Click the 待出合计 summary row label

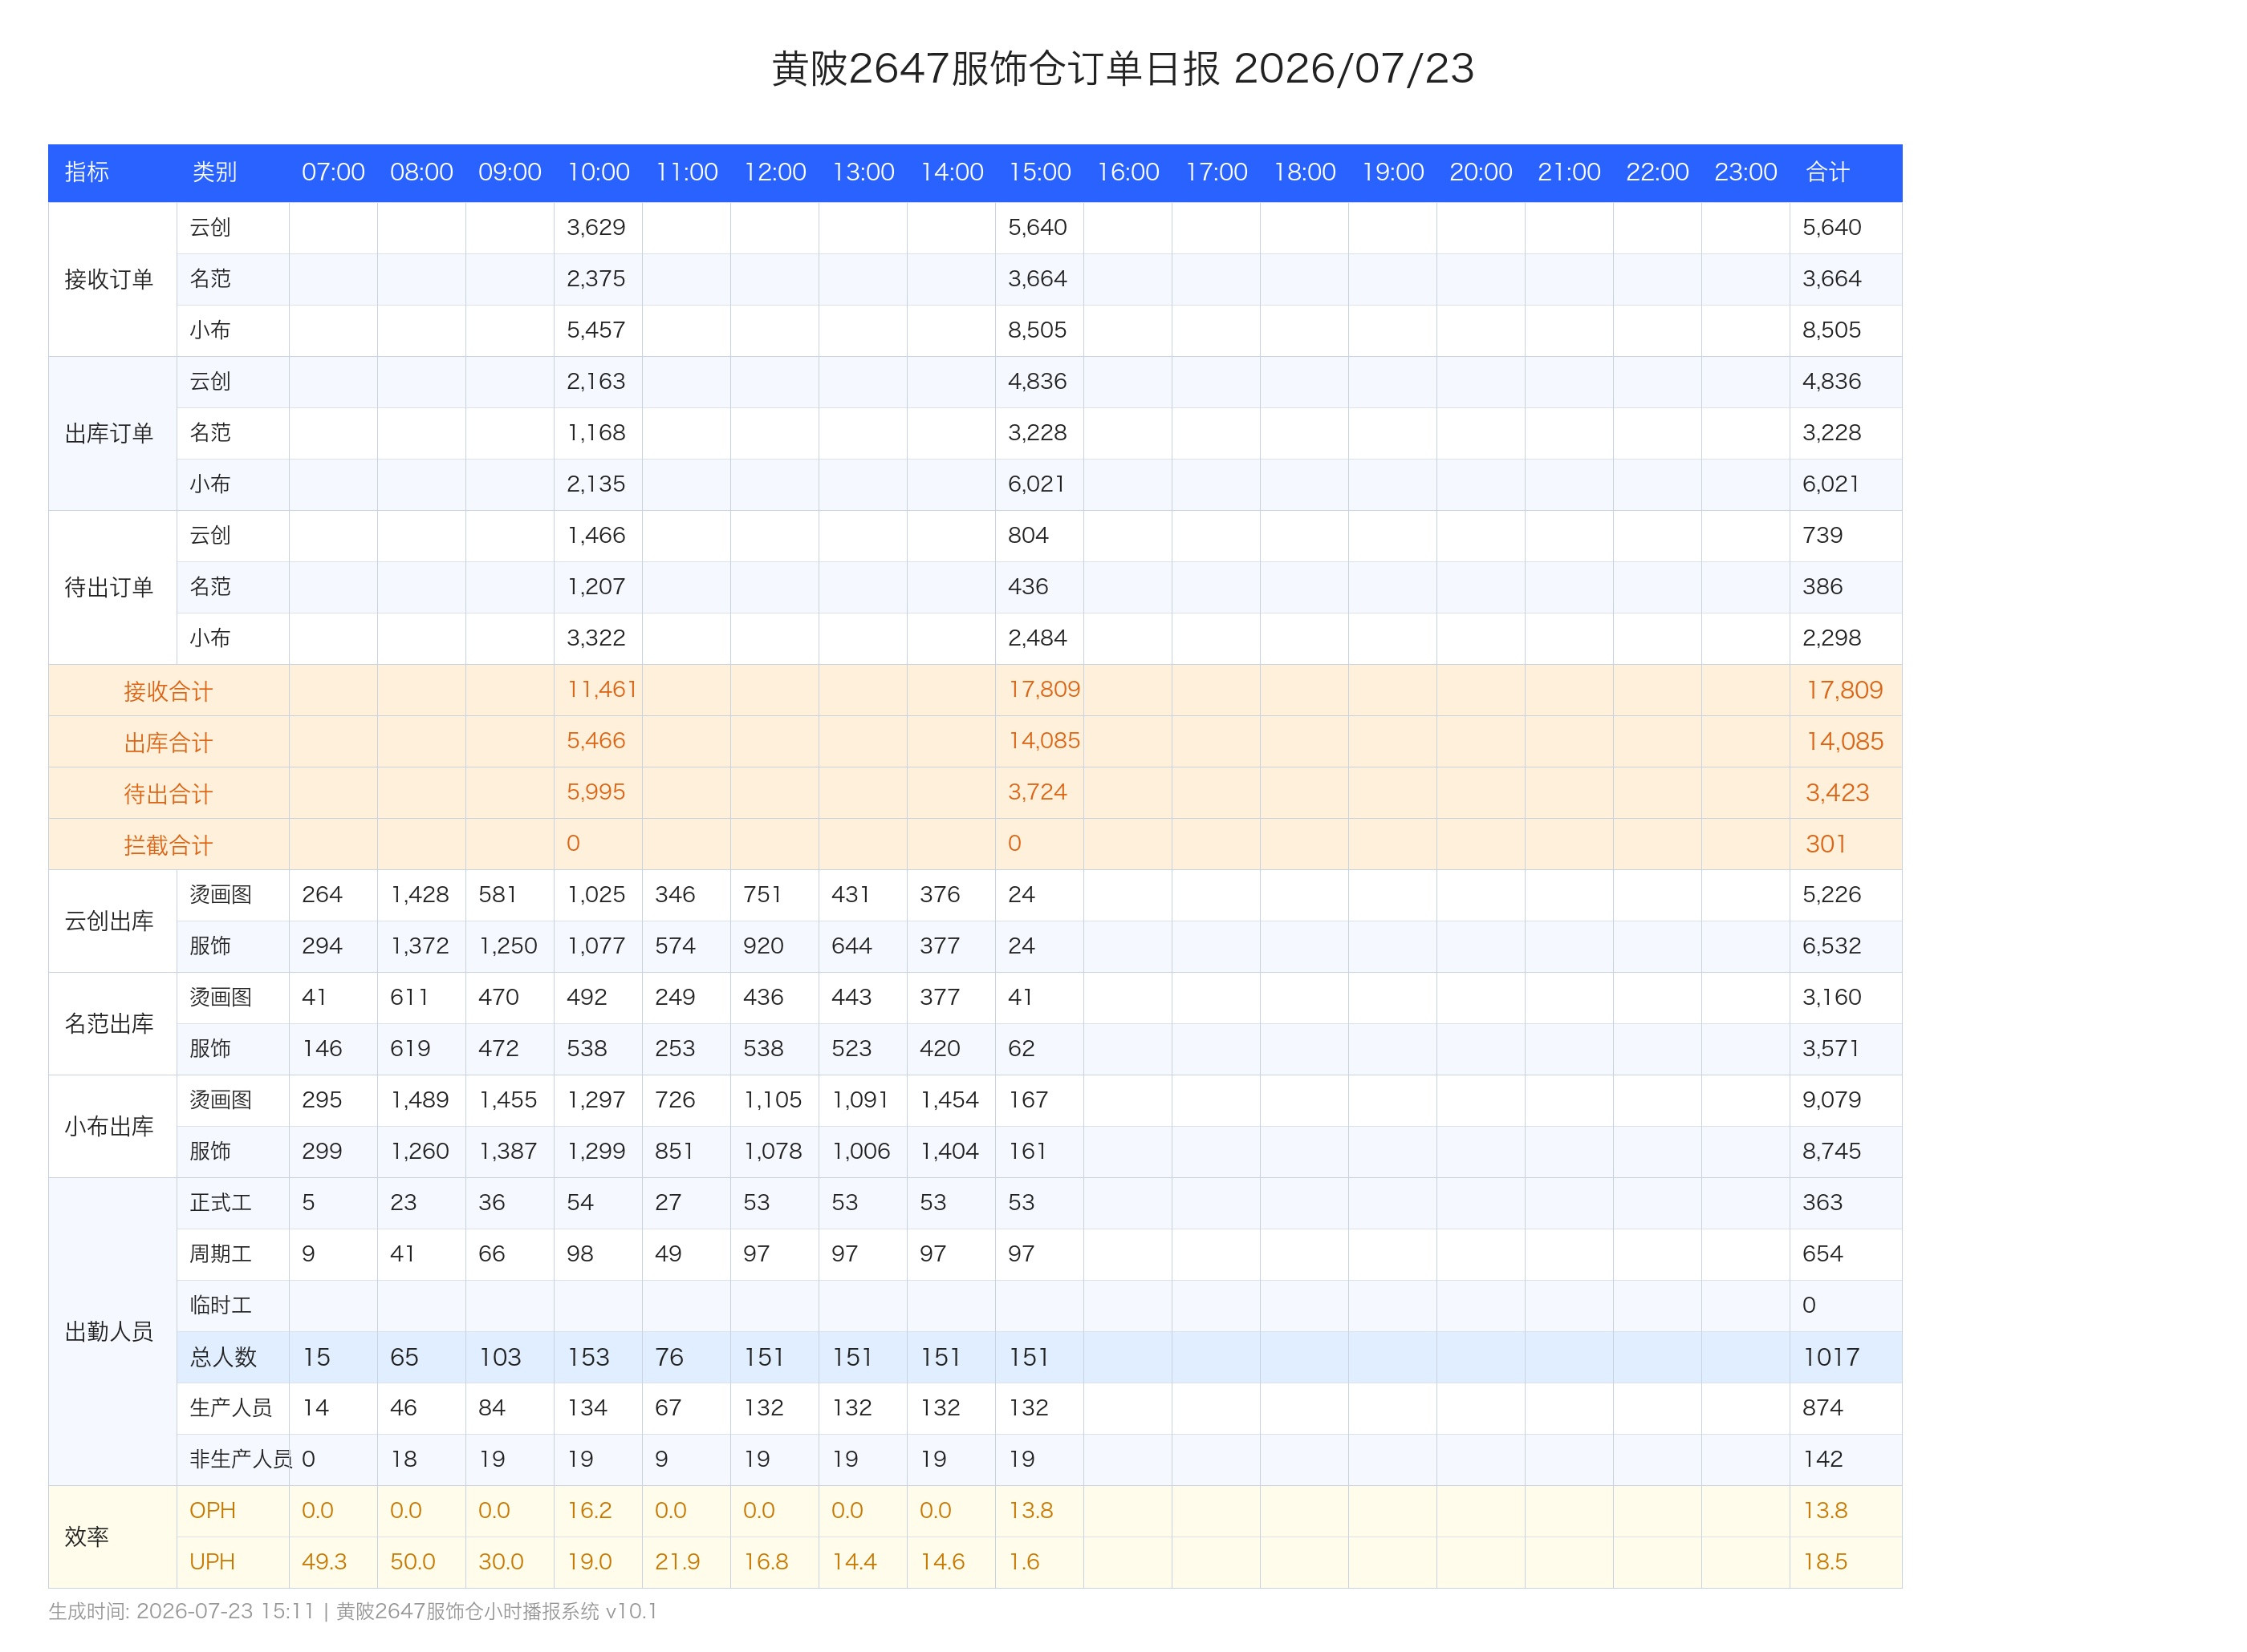click(168, 794)
